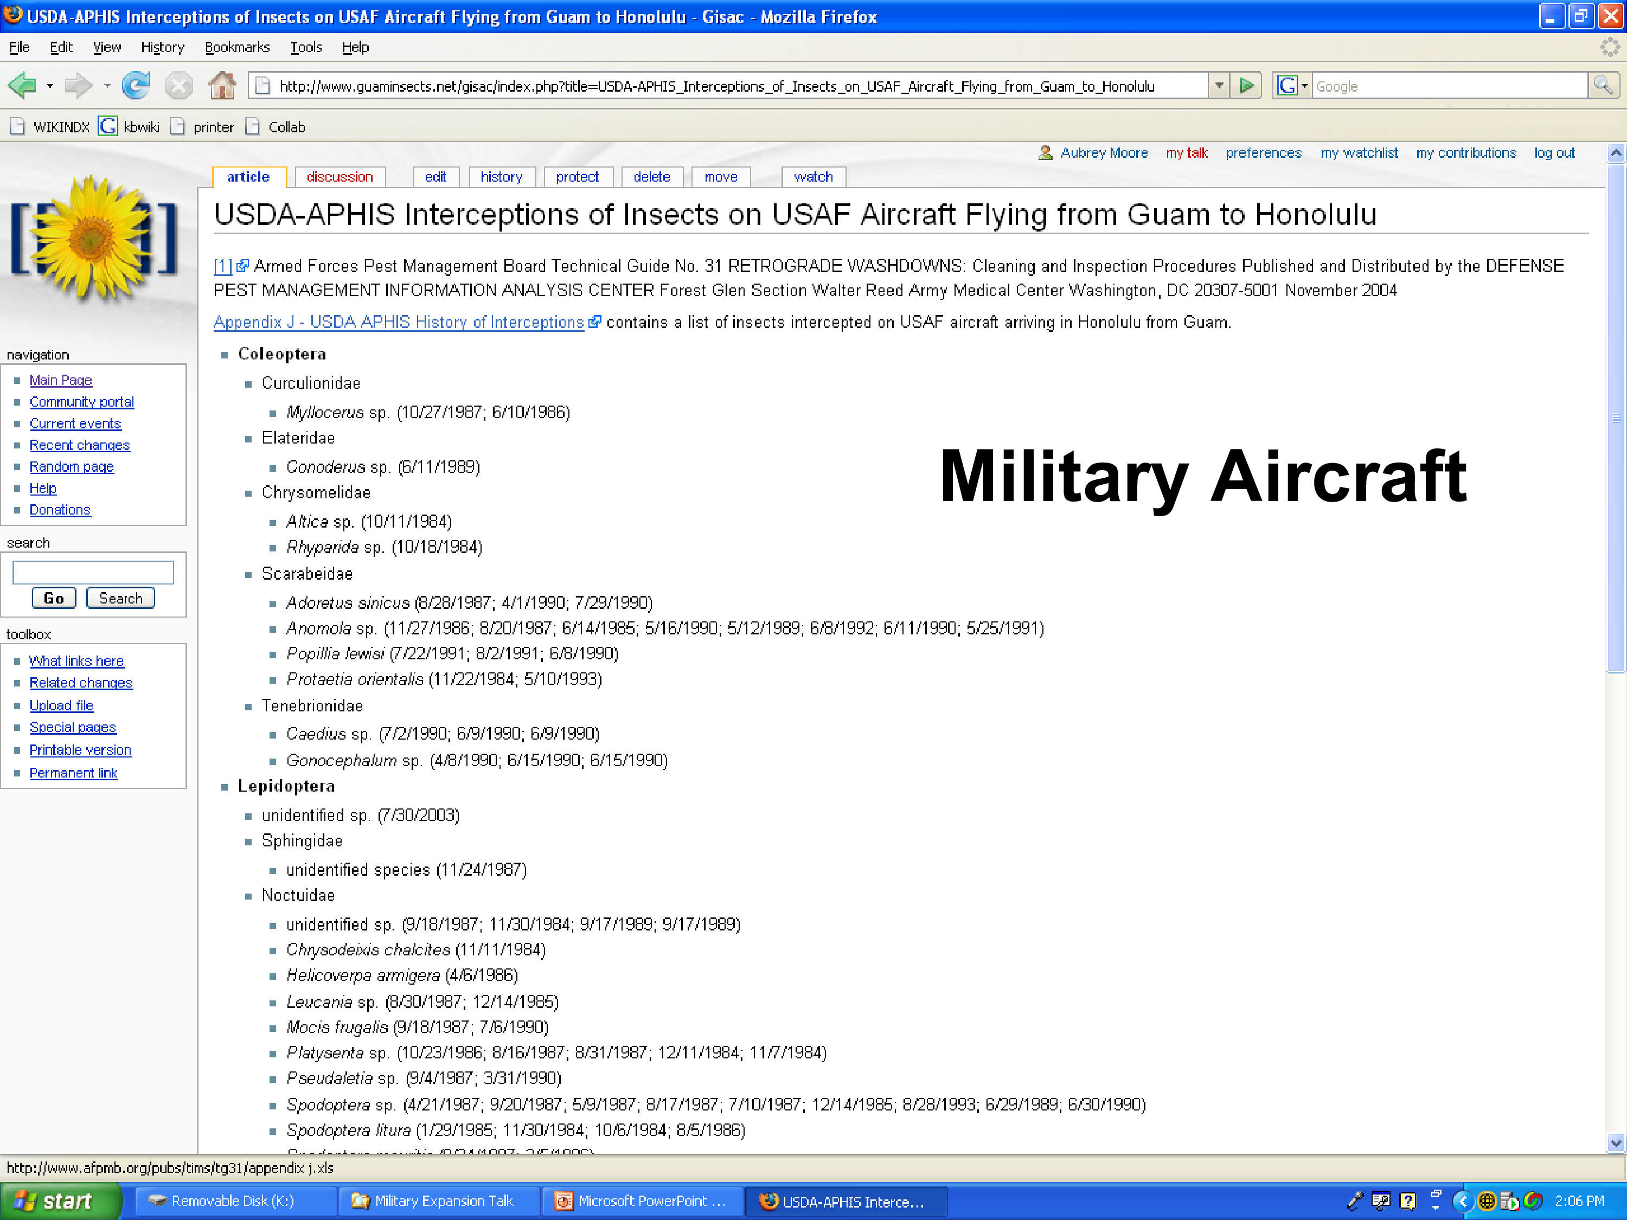Open the URL history dropdown arrow
The width and height of the screenshot is (1627, 1220).
[x=1219, y=86]
